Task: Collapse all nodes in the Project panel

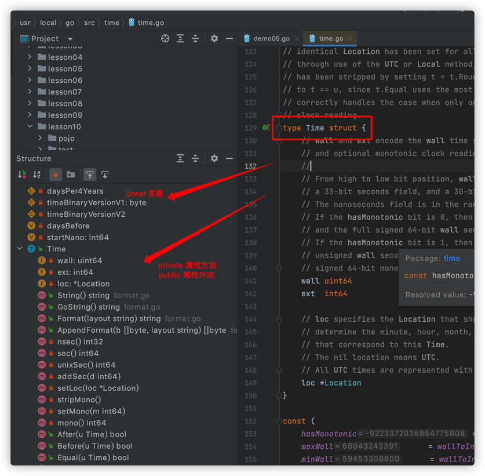Action: [195, 39]
